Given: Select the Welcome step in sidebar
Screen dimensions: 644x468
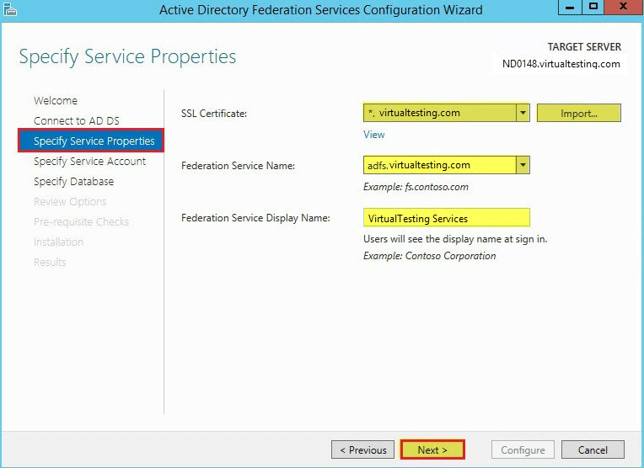Looking at the screenshot, I should 56,100.
